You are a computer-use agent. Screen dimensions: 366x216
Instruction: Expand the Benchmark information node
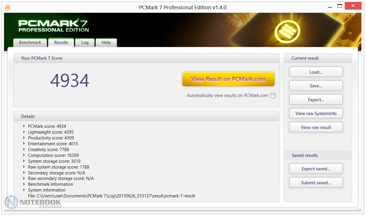pyautogui.click(x=24, y=184)
